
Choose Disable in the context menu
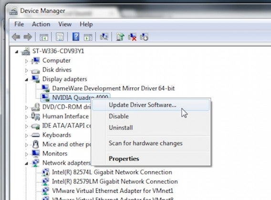[x=151, y=116]
